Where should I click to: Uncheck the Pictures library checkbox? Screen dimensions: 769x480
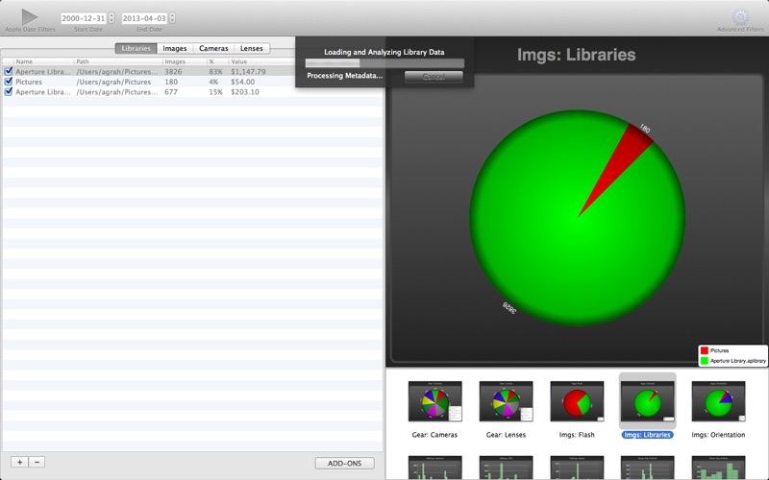[9, 82]
